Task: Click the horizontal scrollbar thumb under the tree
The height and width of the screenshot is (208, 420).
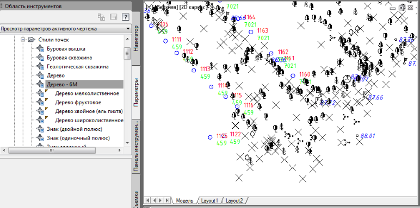Action: point(52,150)
